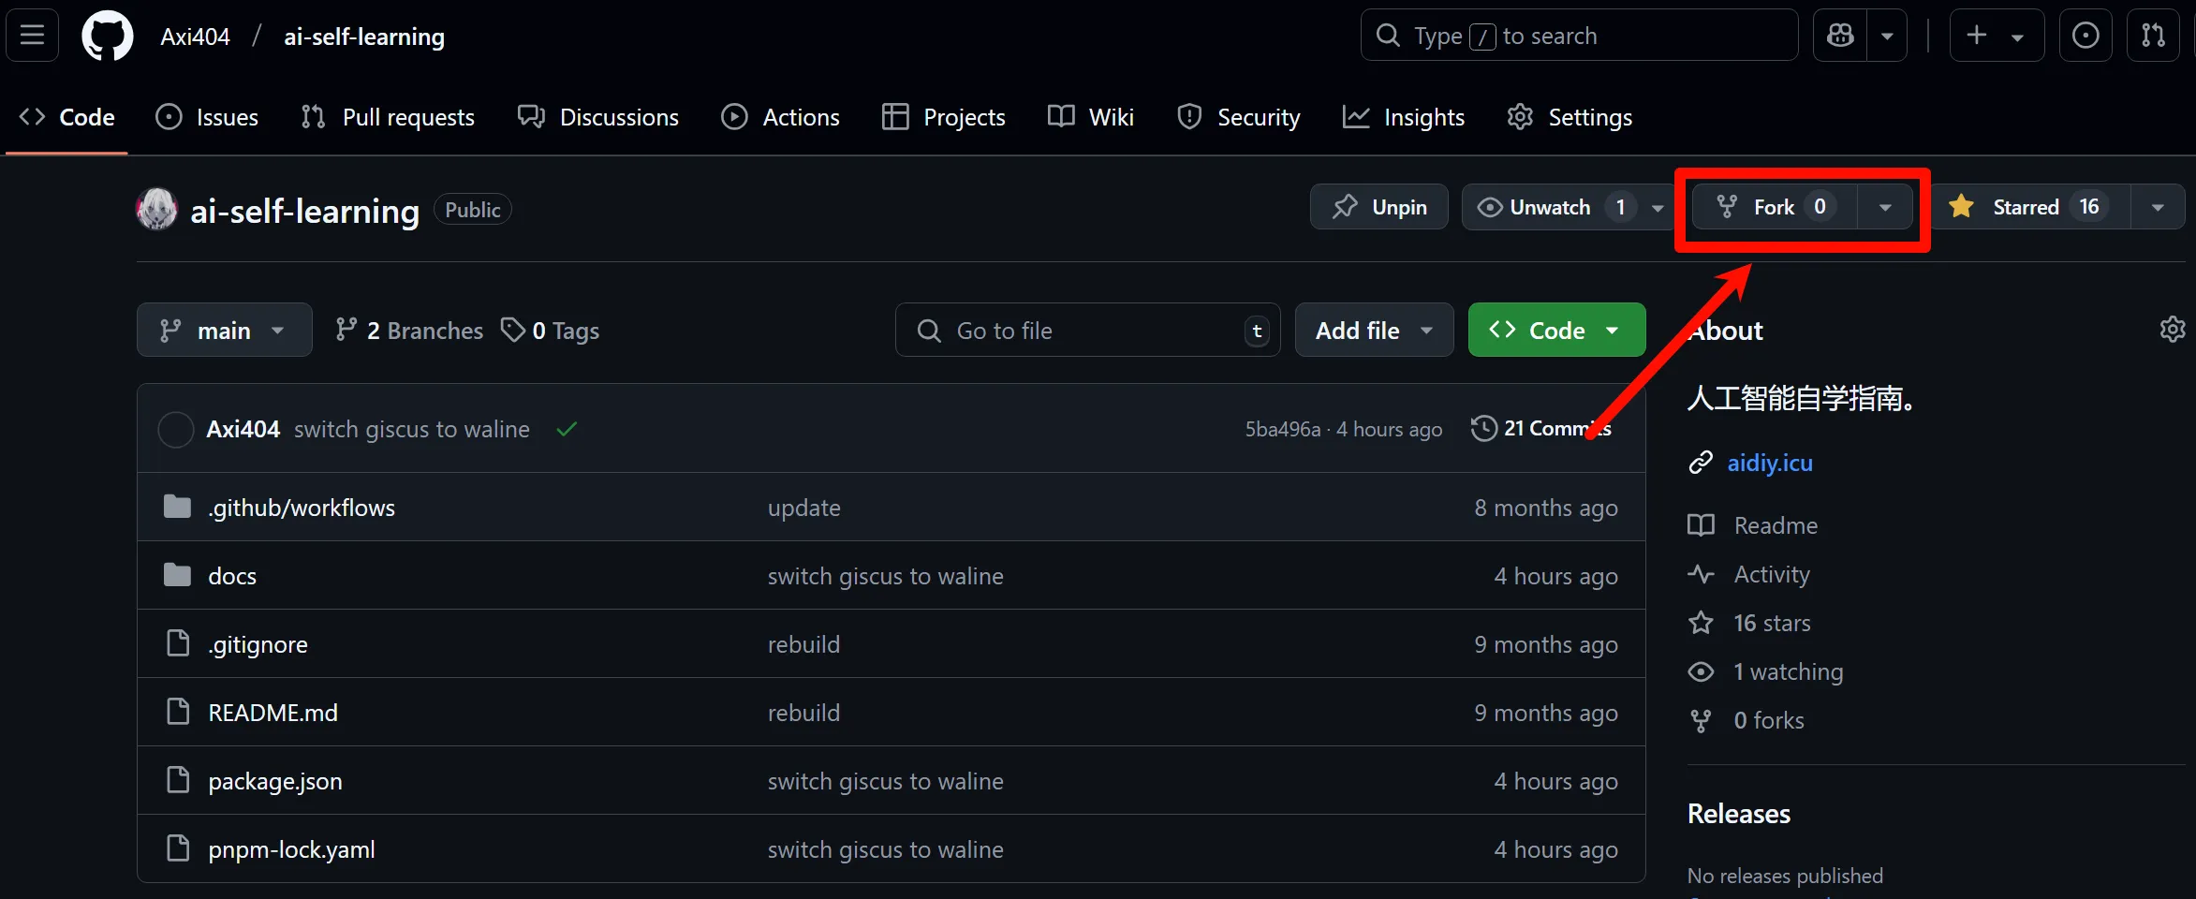Go to GitHub home via Octocat logo

click(108, 37)
